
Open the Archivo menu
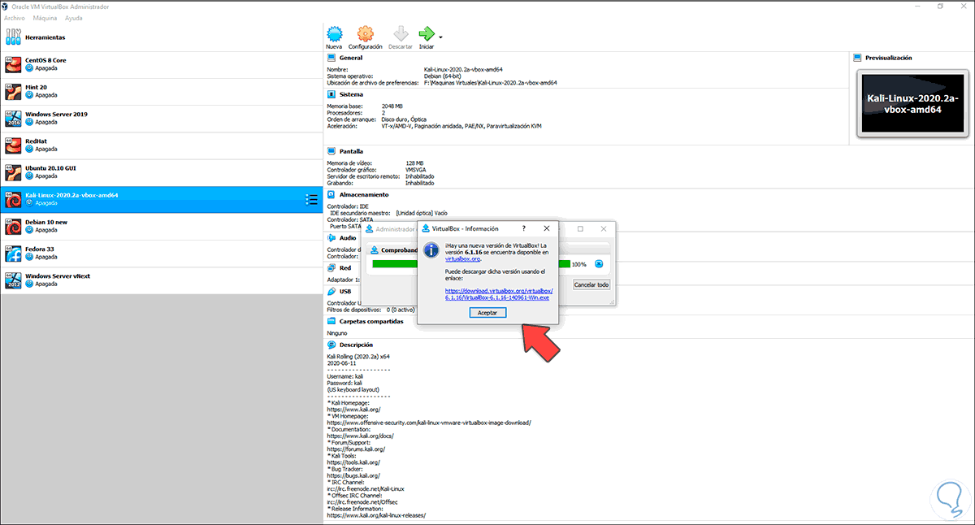click(14, 17)
